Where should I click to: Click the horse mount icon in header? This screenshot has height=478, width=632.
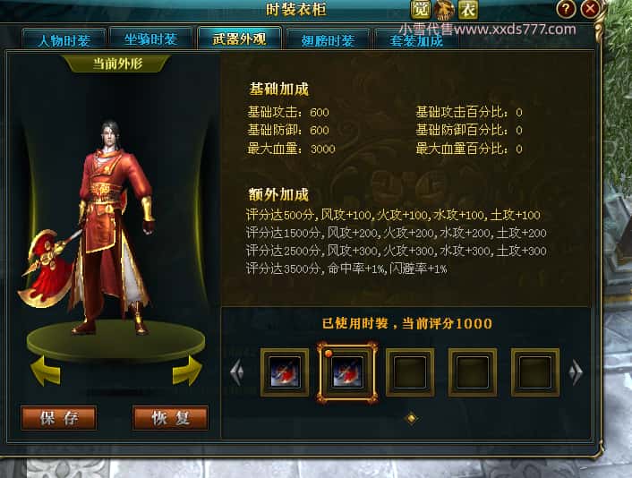pos(444,10)
